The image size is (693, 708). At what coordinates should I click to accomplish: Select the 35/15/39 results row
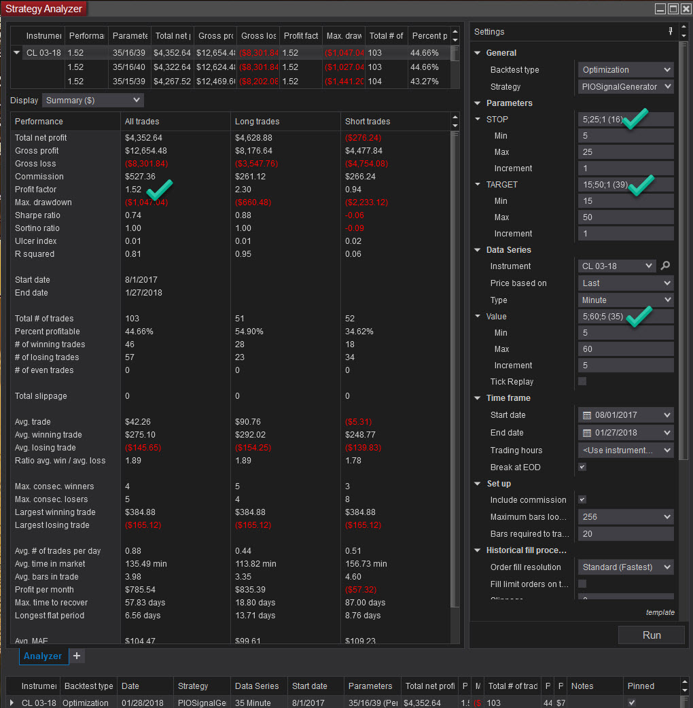pyautogui.click(x=230, y=82)
